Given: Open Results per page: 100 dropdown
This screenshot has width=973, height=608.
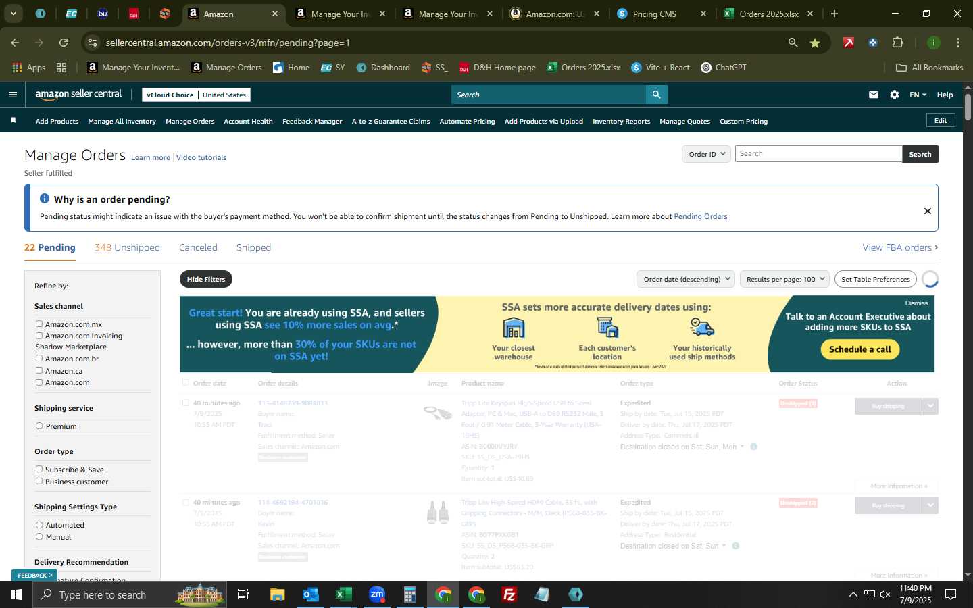Looking at the screenshot, I should point(784,279).
